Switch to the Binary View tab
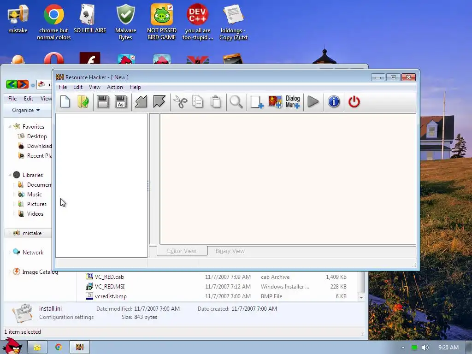This screenshot has width=472, height=354. 230,251
